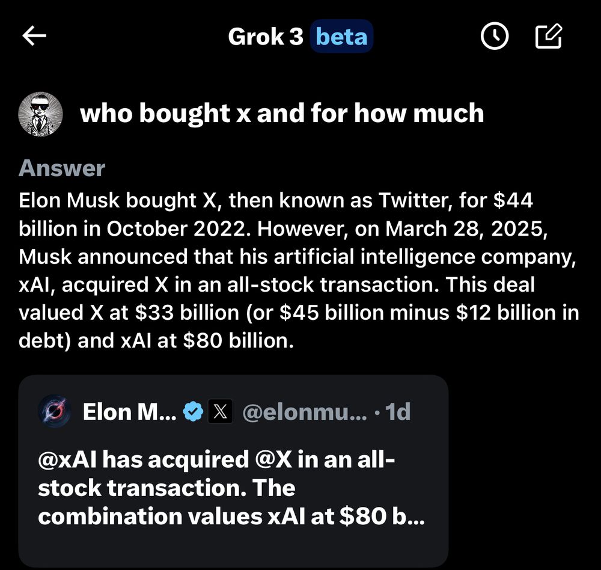Start a new chat with compose icon

click(x=549, y=37)
